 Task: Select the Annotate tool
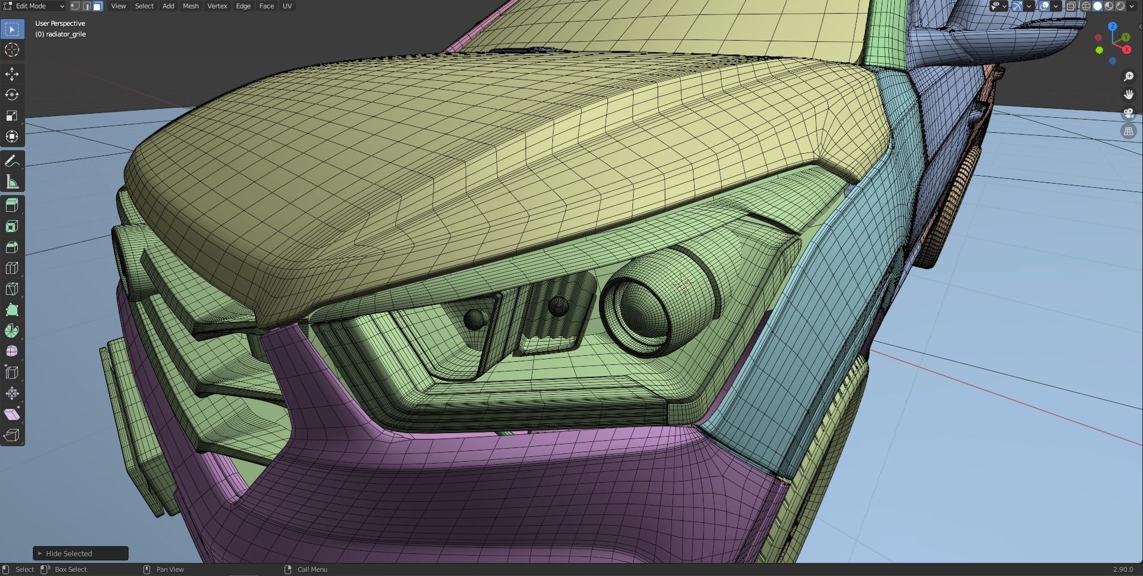pos(12,160)
